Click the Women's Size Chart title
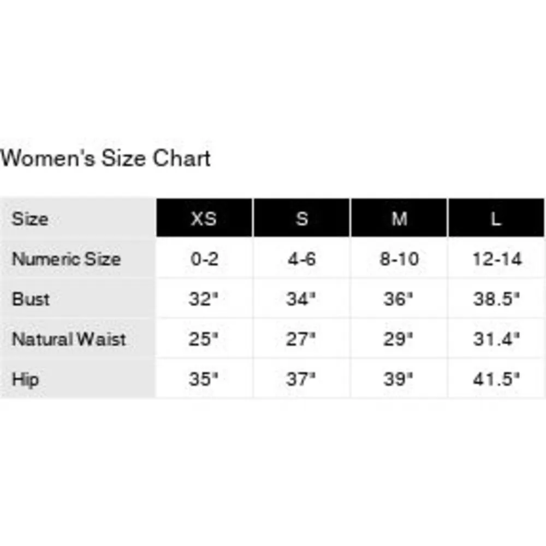This screenshot has height=546, width=546. [x=105, y=159]
